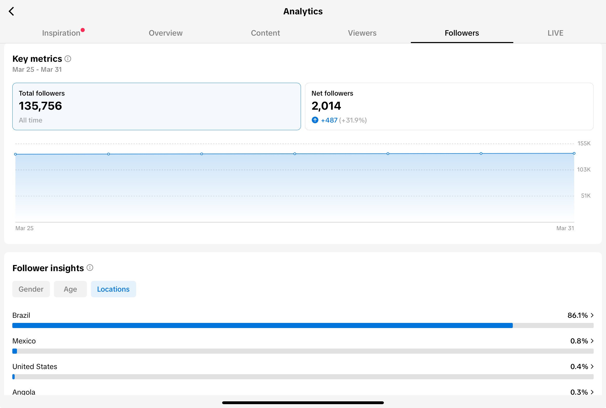Choose the Locations insights filter
The width and height of the screenshot is (606, 408).
113,289
